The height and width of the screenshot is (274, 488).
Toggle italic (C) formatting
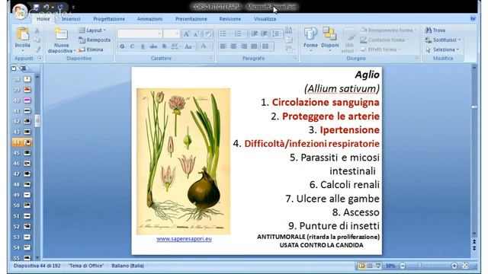point(132,46)
